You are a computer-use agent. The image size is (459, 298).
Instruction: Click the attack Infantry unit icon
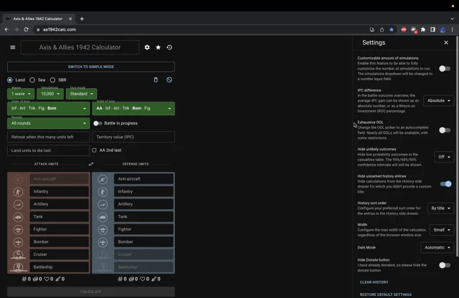tap(18, 192)
